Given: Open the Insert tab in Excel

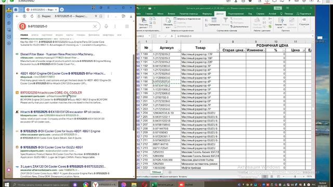Looking at the screenshot, I should click(171, 14).
